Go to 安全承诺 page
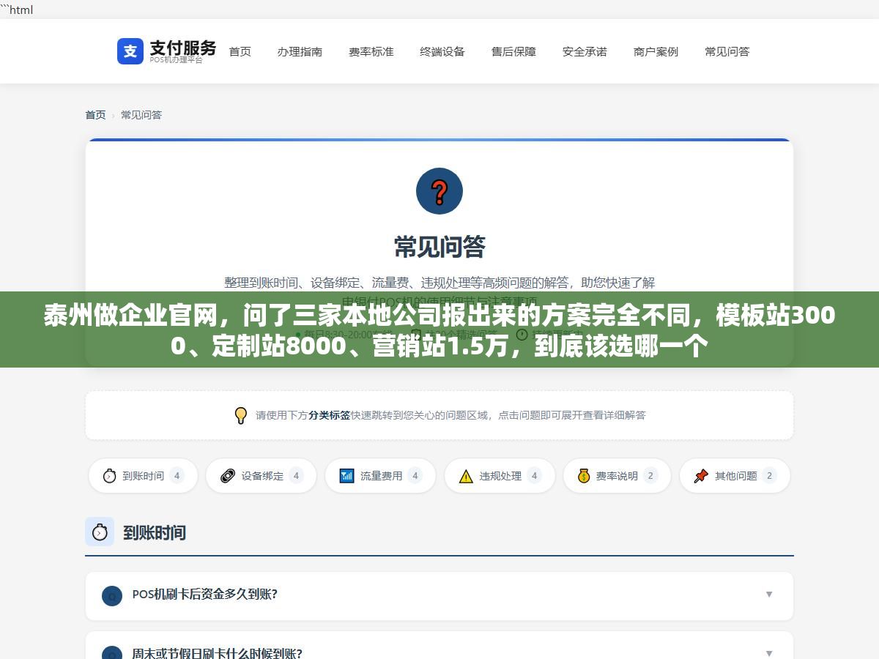 585,51
